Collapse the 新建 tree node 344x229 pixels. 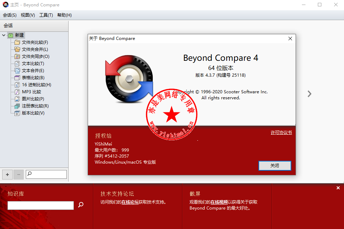click(x=4, y=35)
